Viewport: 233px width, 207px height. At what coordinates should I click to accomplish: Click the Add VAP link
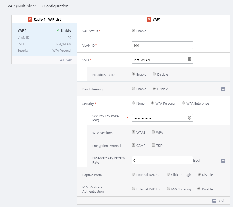[66, 60]
